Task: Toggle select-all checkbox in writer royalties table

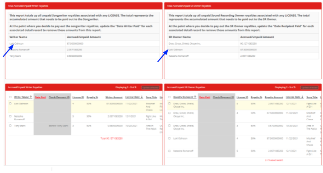Action: (x=10, y=97)
